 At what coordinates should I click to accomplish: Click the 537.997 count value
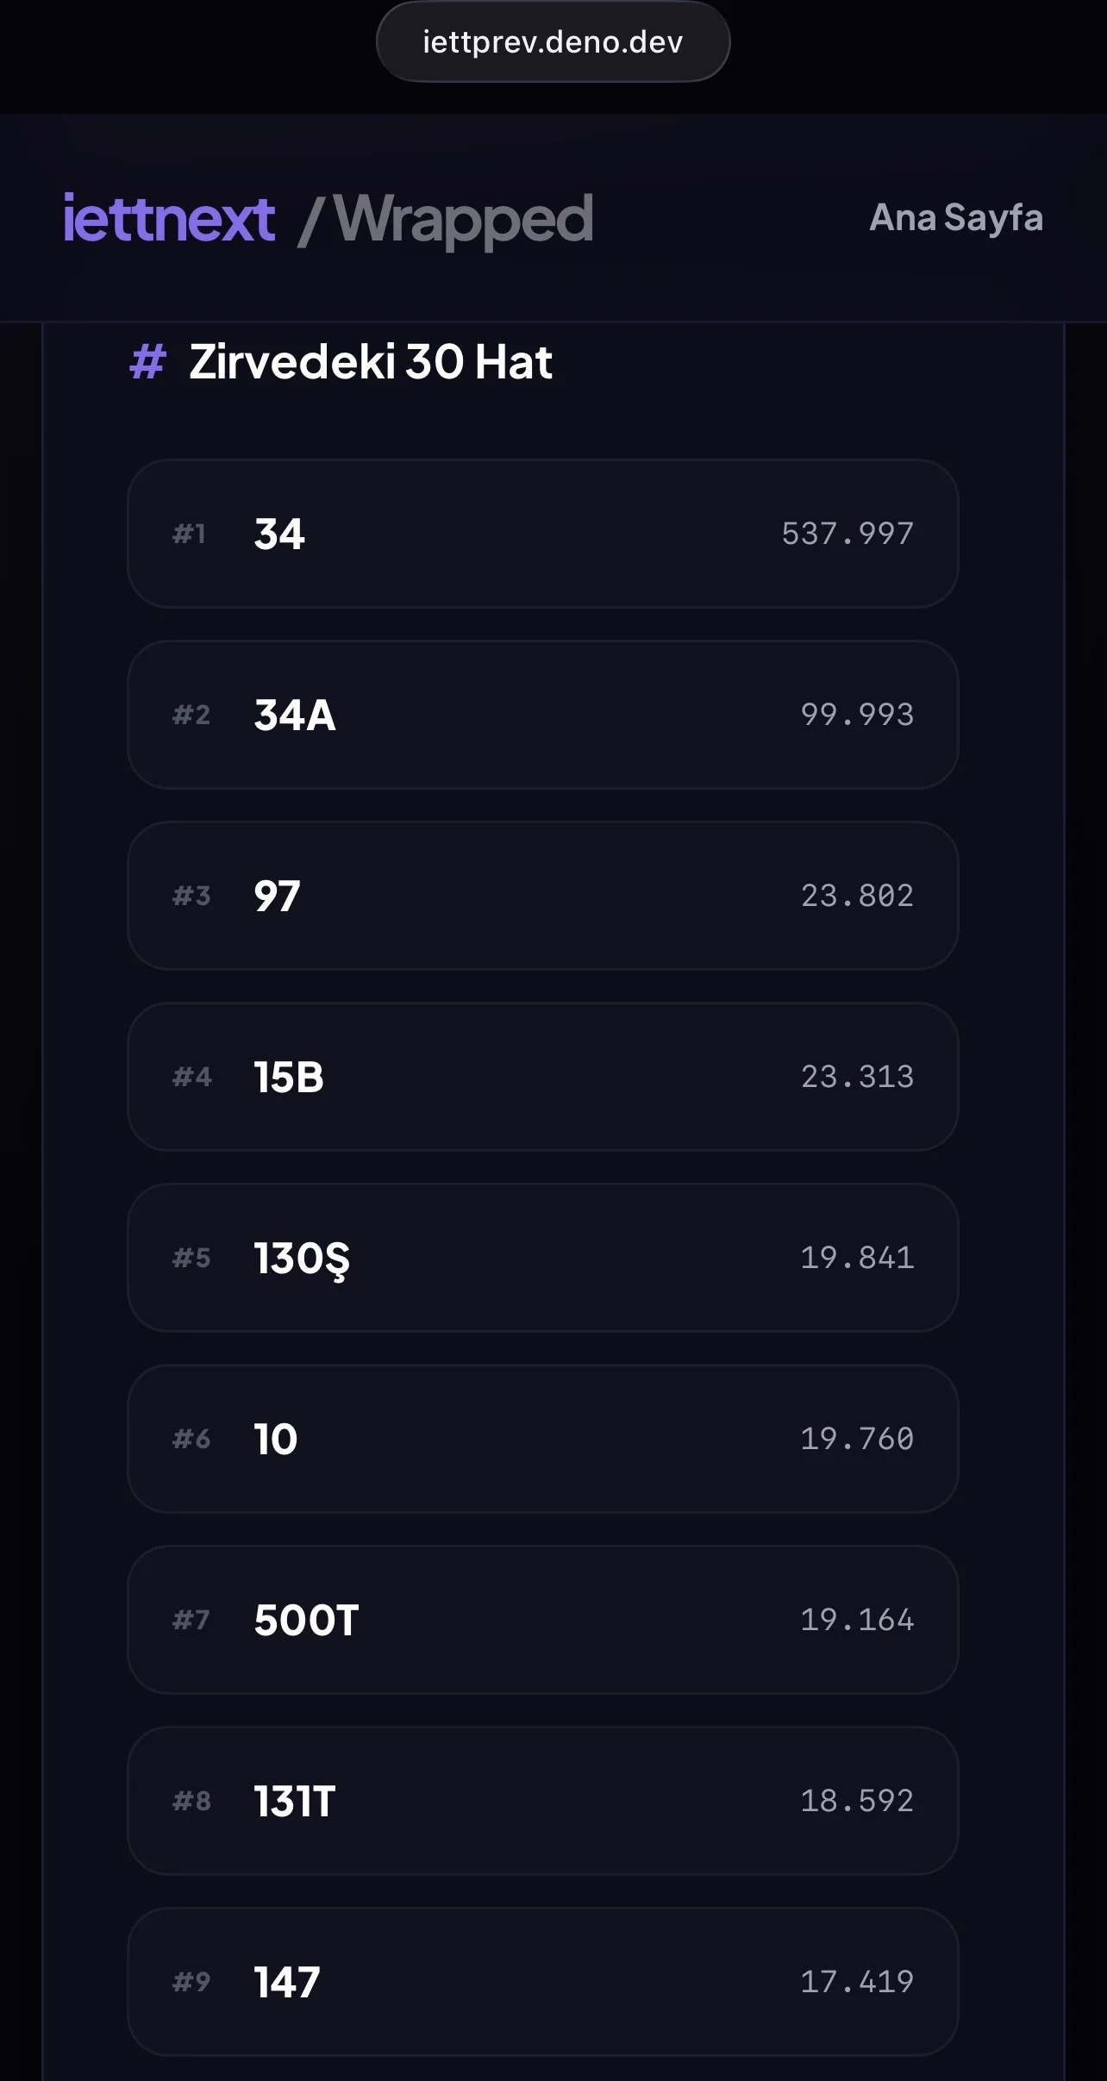point(847,534)
